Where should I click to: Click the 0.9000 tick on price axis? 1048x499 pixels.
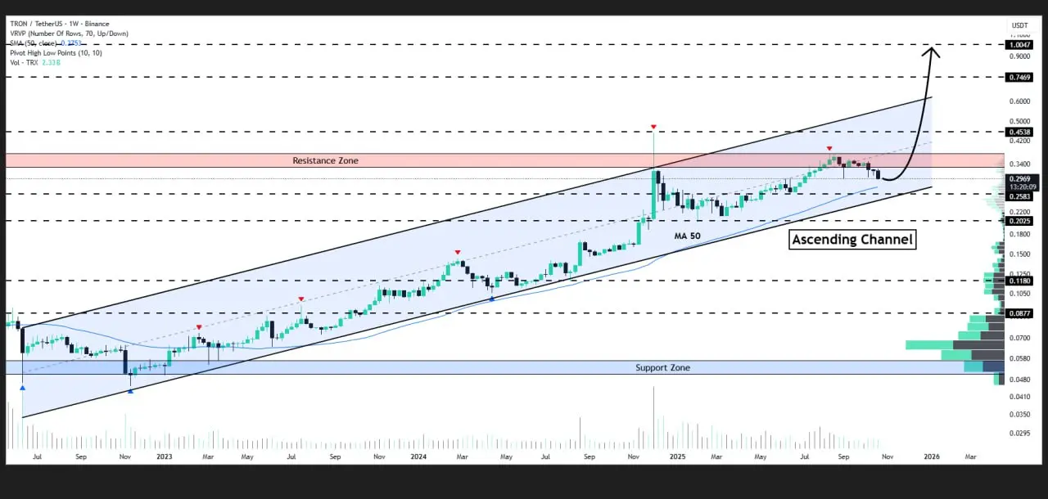coord(1020,56)
